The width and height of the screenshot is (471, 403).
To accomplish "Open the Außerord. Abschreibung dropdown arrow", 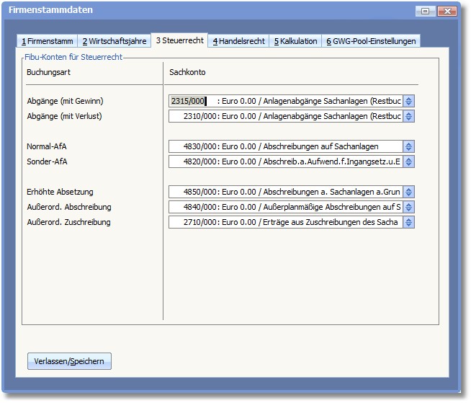I will click(x=409, y=207).
